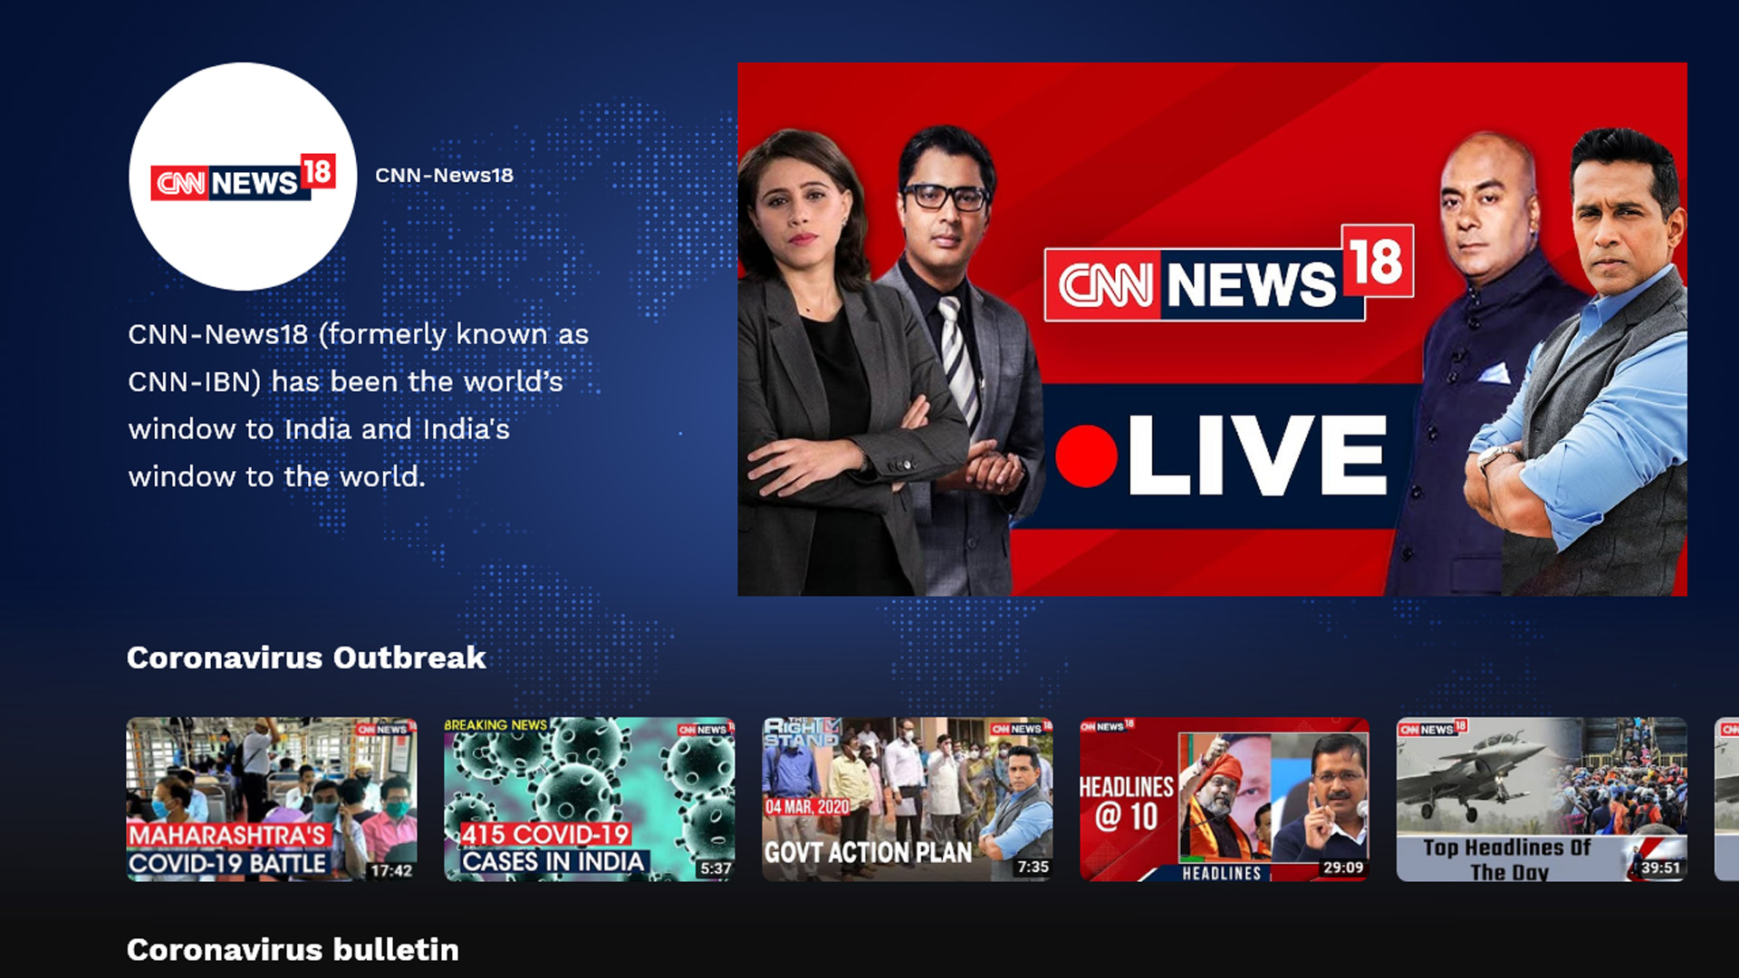Click the CNN-News18 channel name label
1739x978 pixels.
444,176
